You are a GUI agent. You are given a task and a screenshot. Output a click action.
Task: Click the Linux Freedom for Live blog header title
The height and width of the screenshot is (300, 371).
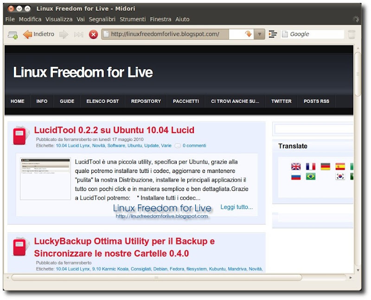(83, 72)
